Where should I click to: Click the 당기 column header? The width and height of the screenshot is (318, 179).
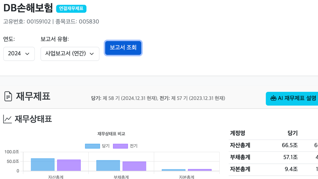[x=292, y=133]
